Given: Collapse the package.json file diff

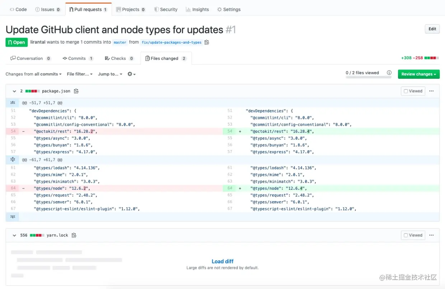Looking at the screenshot, I should click(x=14, y=91).
